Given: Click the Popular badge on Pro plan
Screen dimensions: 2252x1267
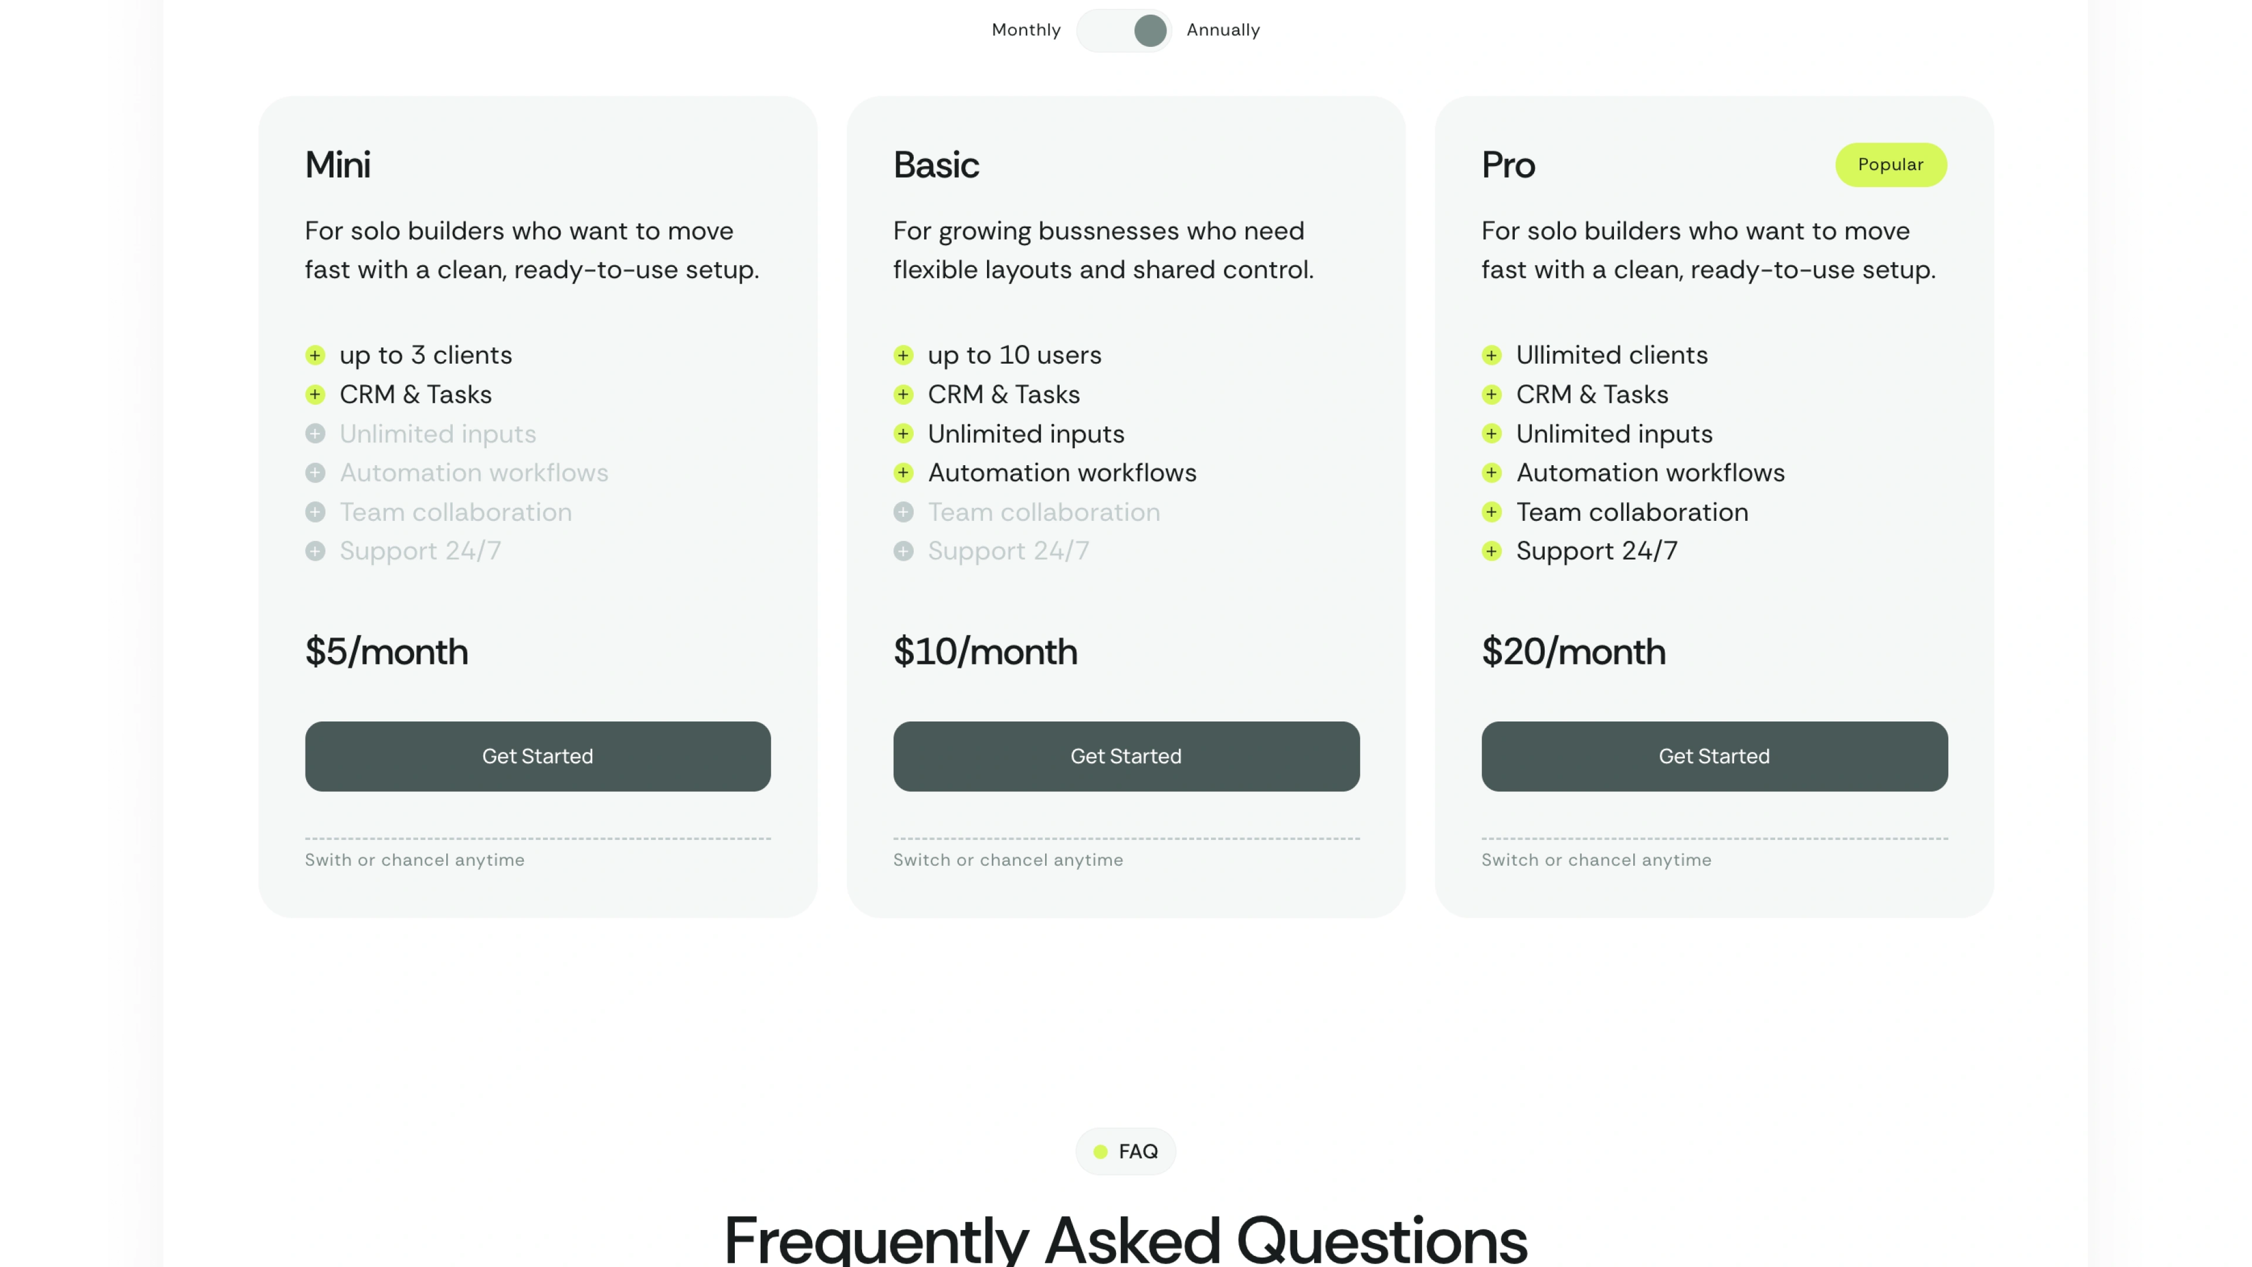Looking at the screenshot, I should click(x=1890, y=164).
